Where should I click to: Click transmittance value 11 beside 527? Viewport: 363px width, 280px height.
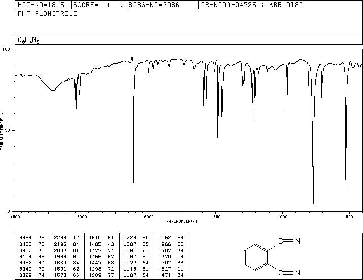(180, 269)
